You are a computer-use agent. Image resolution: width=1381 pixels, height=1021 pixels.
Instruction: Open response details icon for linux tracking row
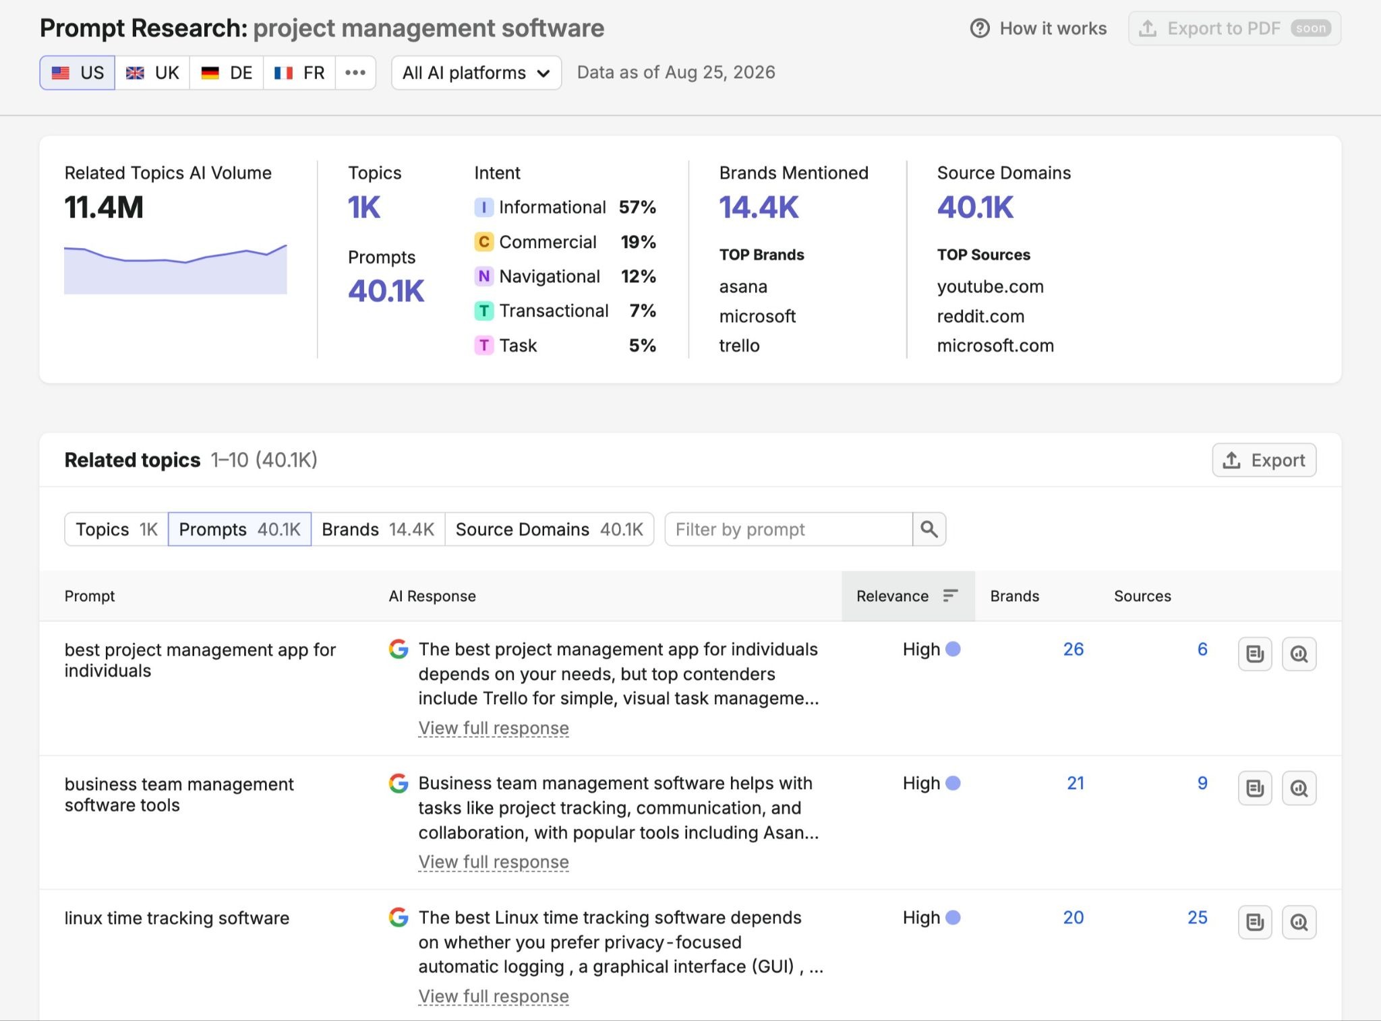point(1255,922)
